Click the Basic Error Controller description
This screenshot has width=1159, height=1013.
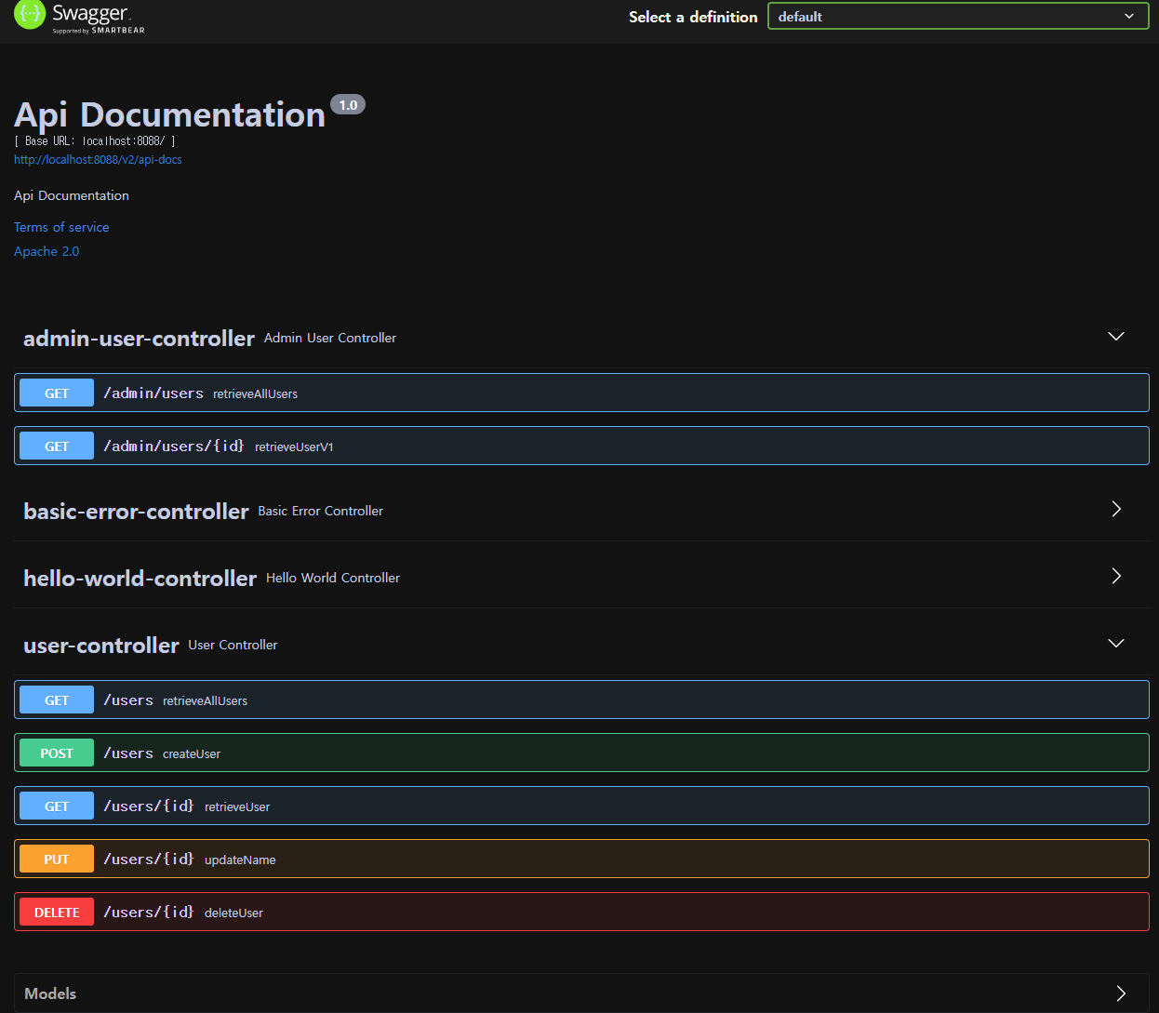point(321,511)
